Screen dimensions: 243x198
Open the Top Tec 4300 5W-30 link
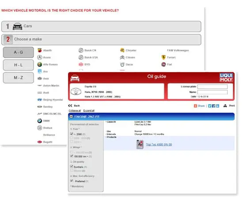159,145
